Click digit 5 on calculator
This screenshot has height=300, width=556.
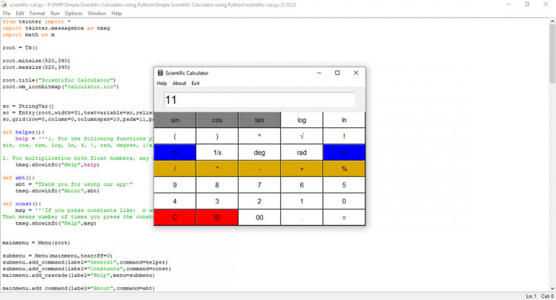[344, 185]
